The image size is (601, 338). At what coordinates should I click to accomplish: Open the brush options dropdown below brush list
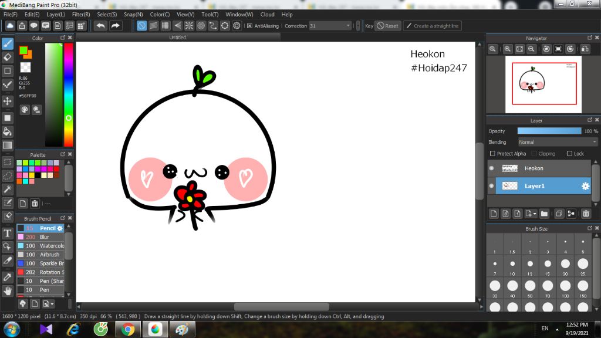pos(48,304)
